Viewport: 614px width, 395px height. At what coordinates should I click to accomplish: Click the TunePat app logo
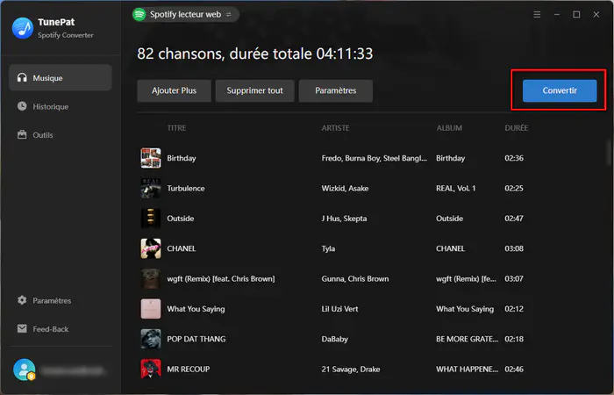[x=23, y=28]
